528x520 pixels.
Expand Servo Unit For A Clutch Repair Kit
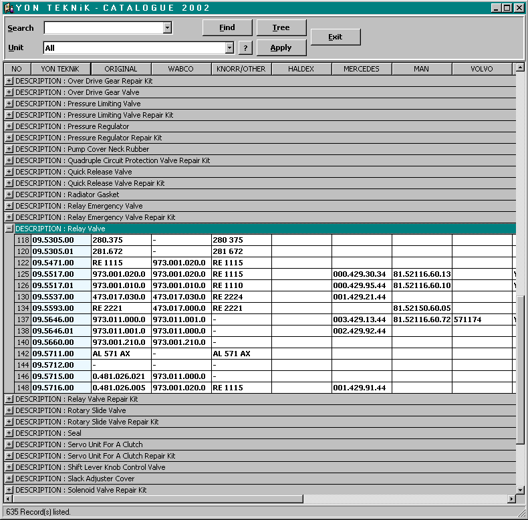(x=9, y=456)
